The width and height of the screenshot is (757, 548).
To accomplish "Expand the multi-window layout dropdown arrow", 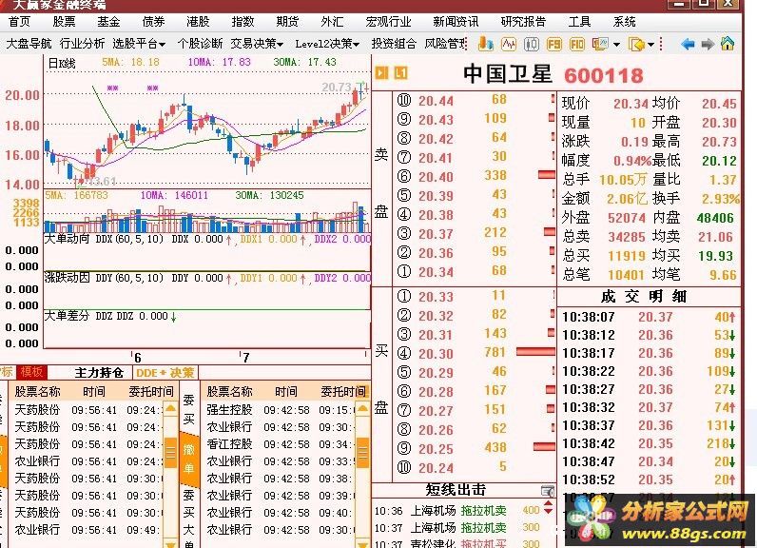I will point(616,45).
